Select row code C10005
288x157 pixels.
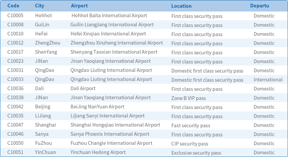click(x=16, y=16)
